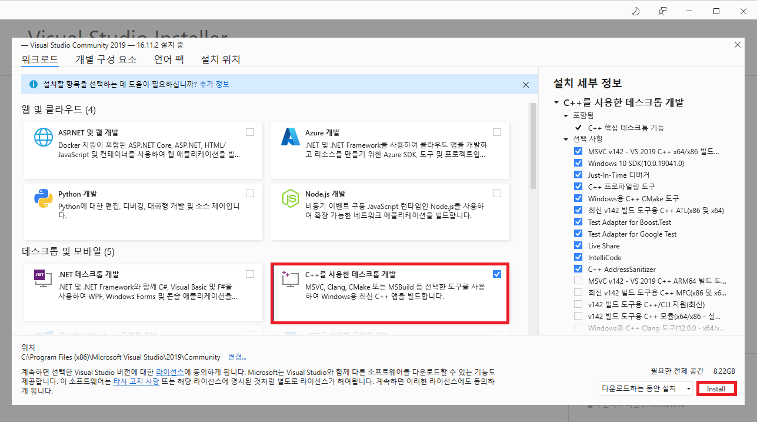The height and width of the screenshot is (422, 757).
Task: Collapse the C++를 사용한 데스크톱 개발 details tree
Action: click(x=556, y=102)
